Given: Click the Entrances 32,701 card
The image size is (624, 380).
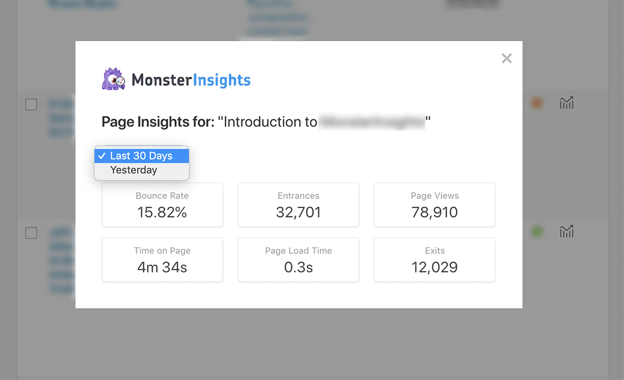Looking at the screenshot, I should [x=298, y=205].
